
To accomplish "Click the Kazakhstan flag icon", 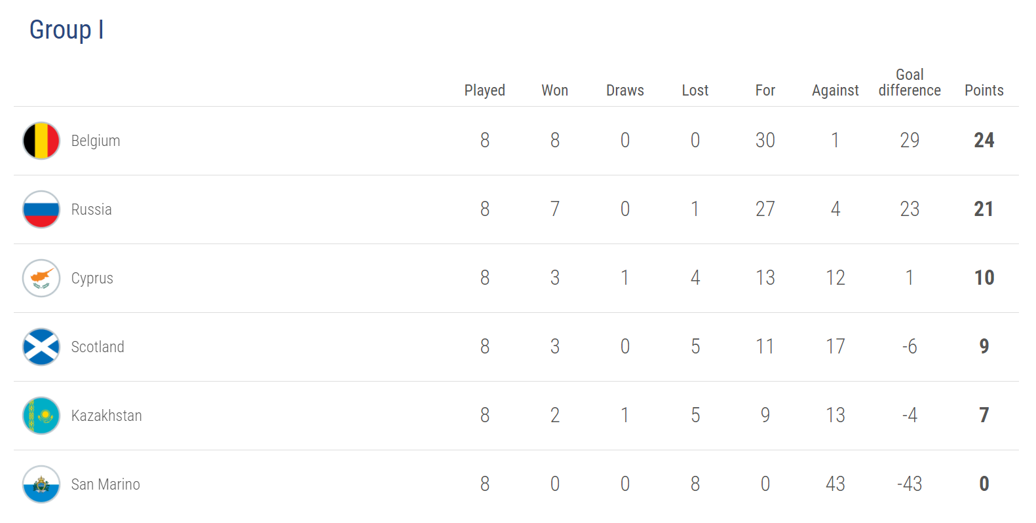I will pyautogui.click(x=41, y=416).
